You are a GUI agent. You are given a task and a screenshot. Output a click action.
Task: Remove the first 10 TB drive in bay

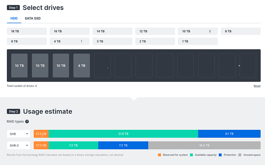(19, 65)
